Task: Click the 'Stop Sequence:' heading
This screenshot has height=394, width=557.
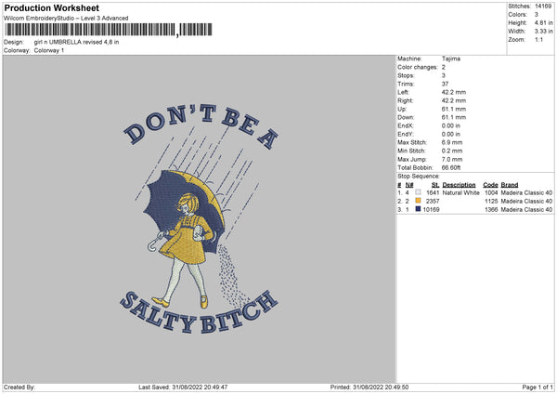Action: coord(419,177)
